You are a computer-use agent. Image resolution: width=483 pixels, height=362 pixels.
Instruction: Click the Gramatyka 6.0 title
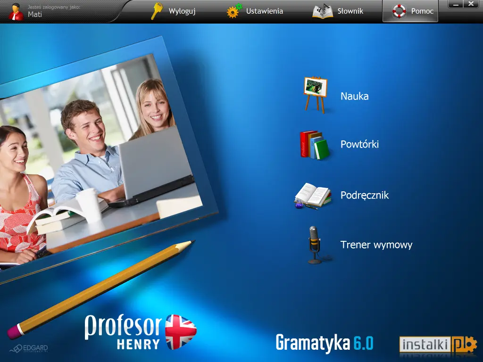[x=325, y=343]
